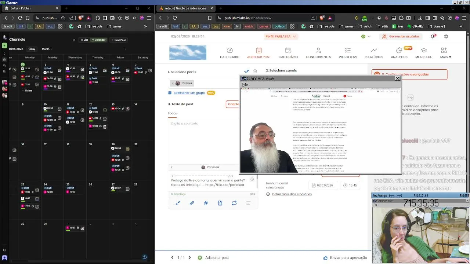Open the Concorrentes section
The width and height of the screenshot is (470, 264).
tap(318, 53)
